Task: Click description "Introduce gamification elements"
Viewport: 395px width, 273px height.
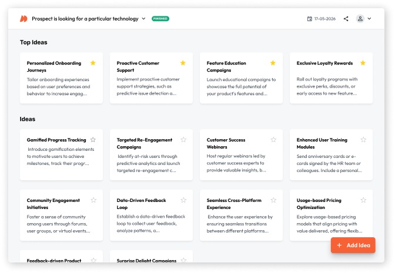Action: pyautogui.click(x=61, y=156)
